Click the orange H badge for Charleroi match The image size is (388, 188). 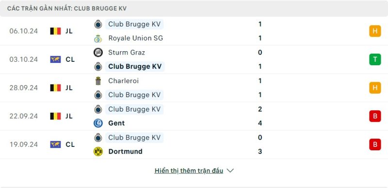375,88
